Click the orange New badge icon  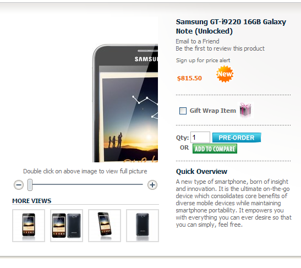pyautogui.click(x=225, y=74)
